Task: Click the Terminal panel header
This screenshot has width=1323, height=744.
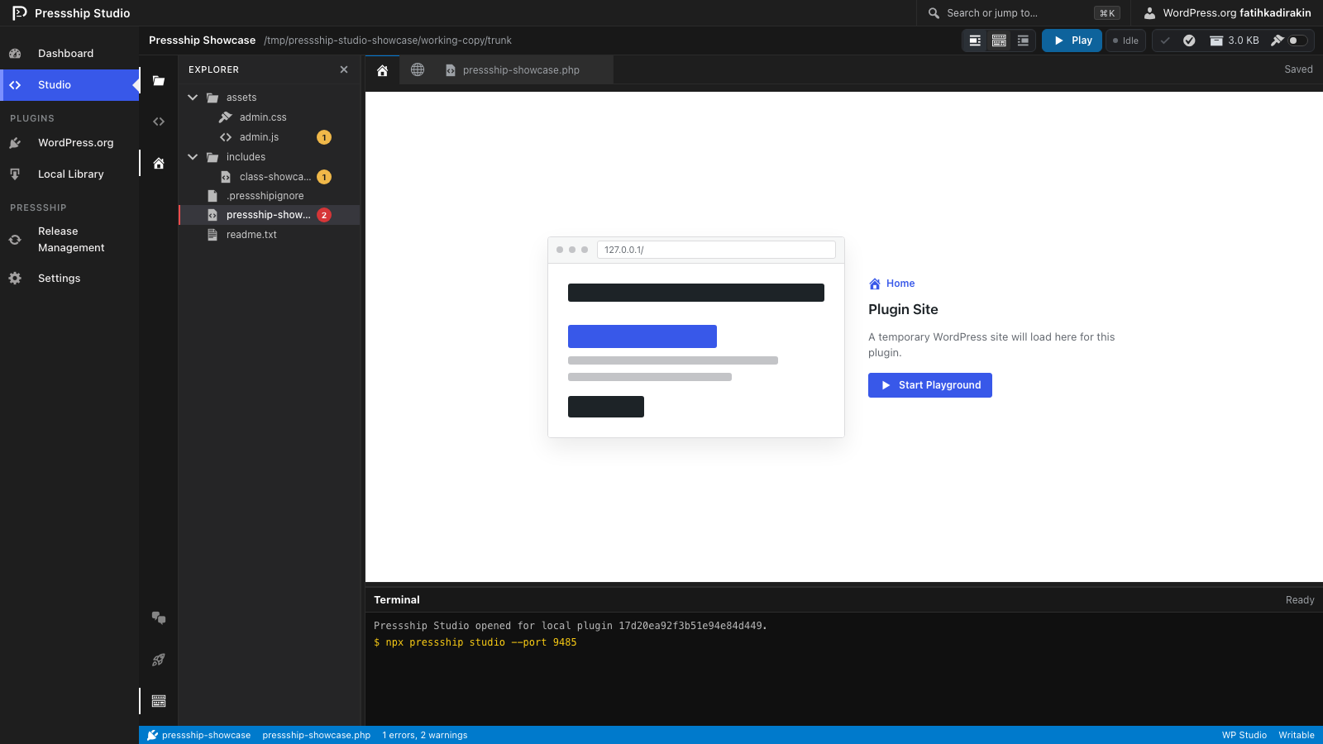Action: point(844,600)
